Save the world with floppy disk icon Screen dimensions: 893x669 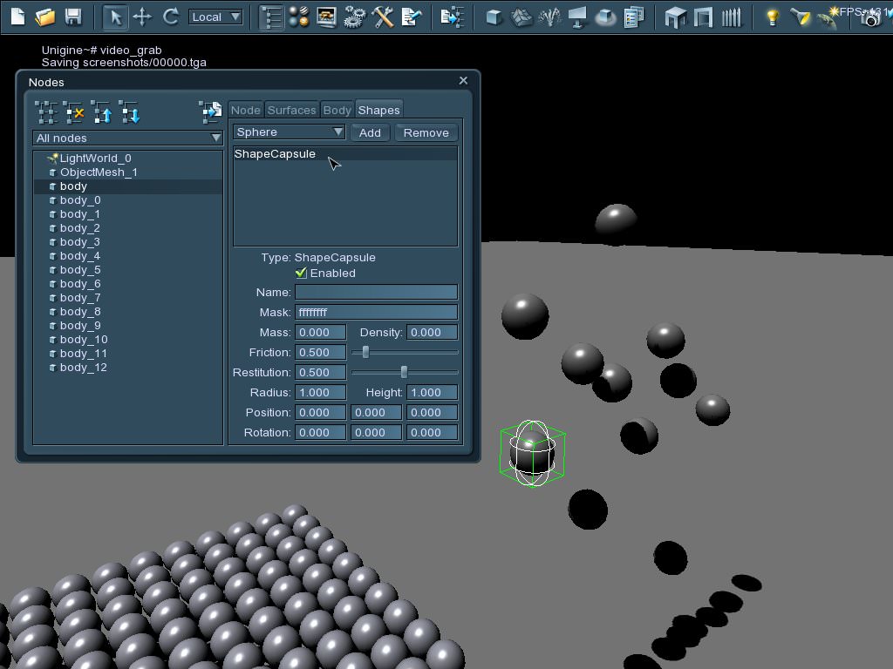73,17
